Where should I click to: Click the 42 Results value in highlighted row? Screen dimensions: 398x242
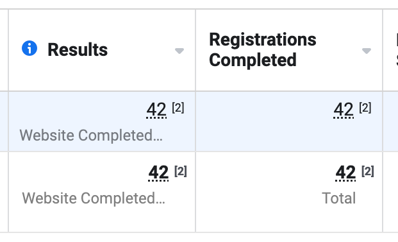[156, 110]
